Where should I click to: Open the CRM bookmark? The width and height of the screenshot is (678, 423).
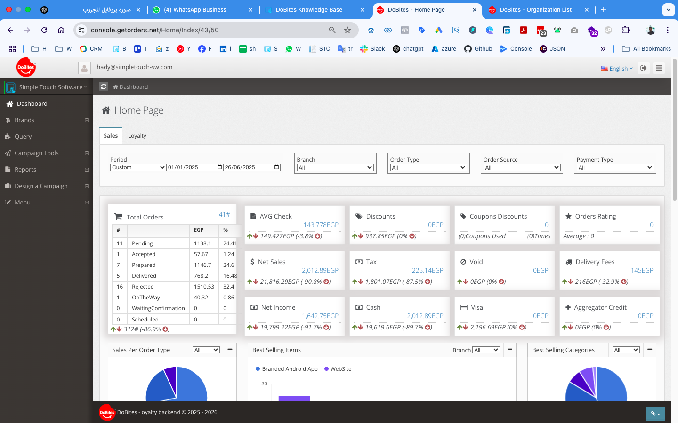(91, 49)
